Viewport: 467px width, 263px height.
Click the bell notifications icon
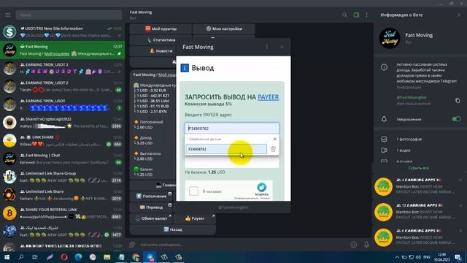click(x=385, y=119)
